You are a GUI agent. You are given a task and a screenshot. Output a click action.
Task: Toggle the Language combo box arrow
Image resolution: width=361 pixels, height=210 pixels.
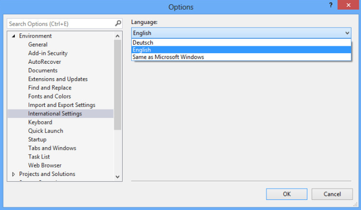(347, 33)
